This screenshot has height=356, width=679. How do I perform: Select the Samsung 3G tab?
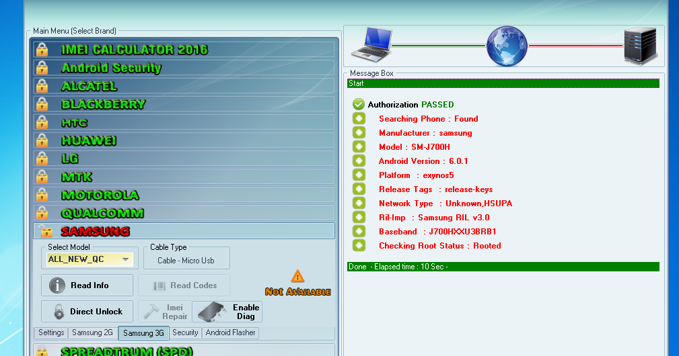pos(143,333)
